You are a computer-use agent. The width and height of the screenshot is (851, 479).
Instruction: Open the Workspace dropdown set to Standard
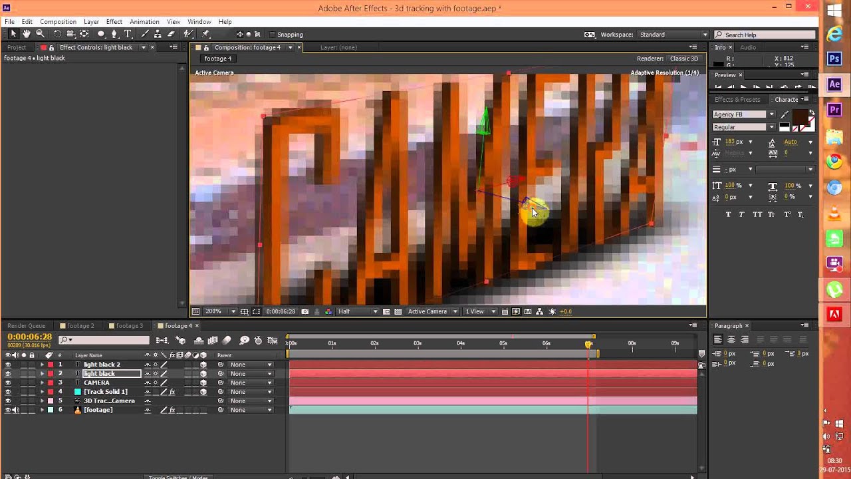[673, 35]
